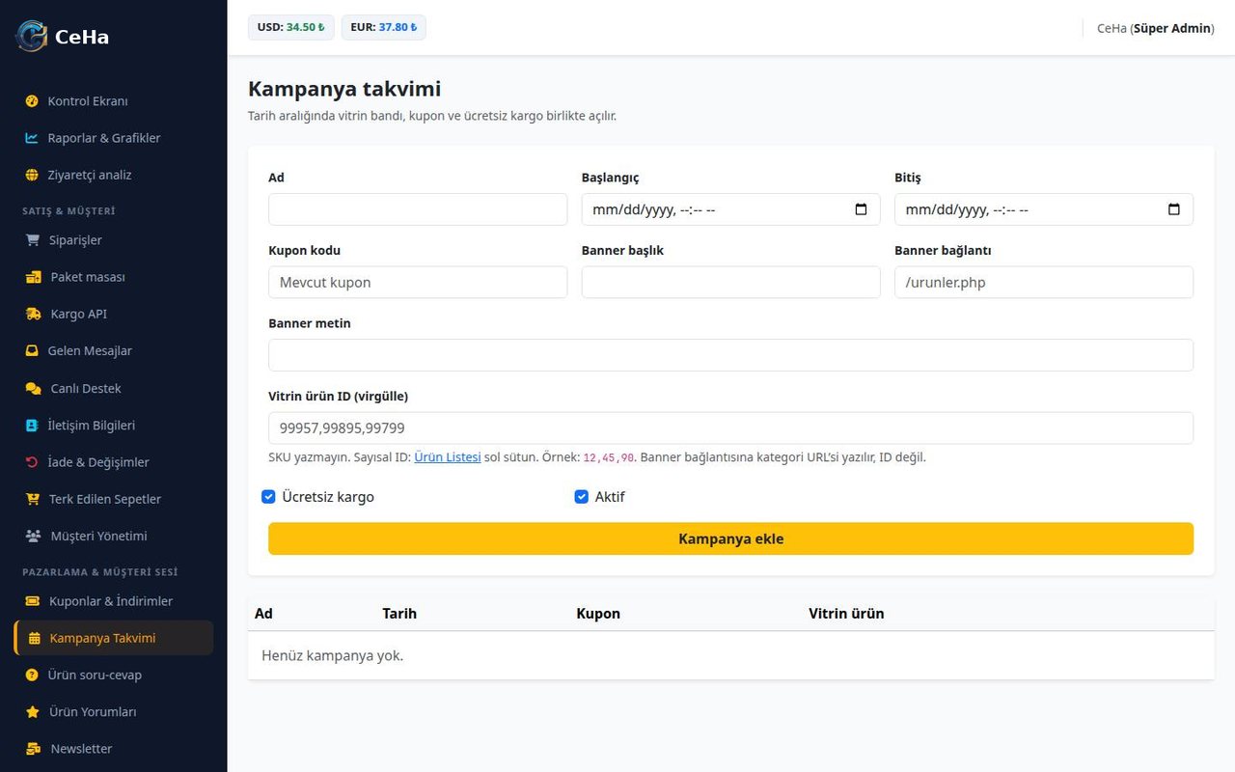Uncheck the Aktif checkbox
This screenshot has height=772, width=1235.
(581, 497)
